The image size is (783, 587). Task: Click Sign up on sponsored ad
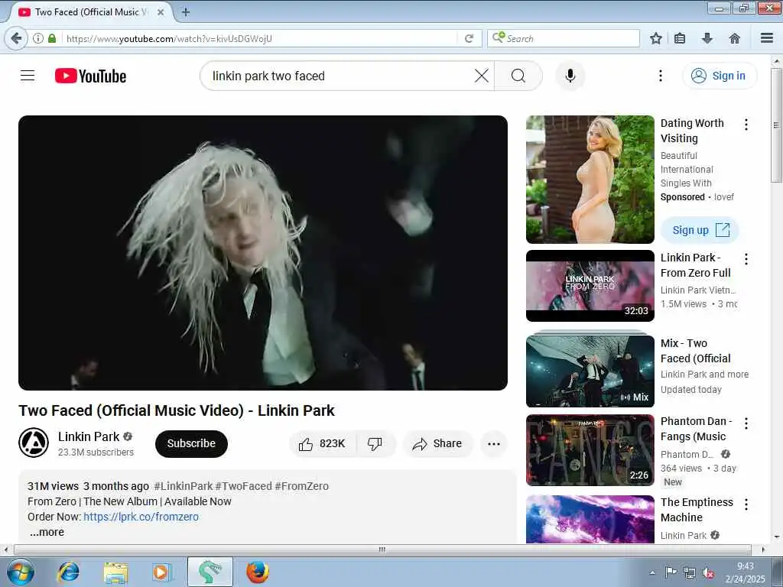pos(700,230)
